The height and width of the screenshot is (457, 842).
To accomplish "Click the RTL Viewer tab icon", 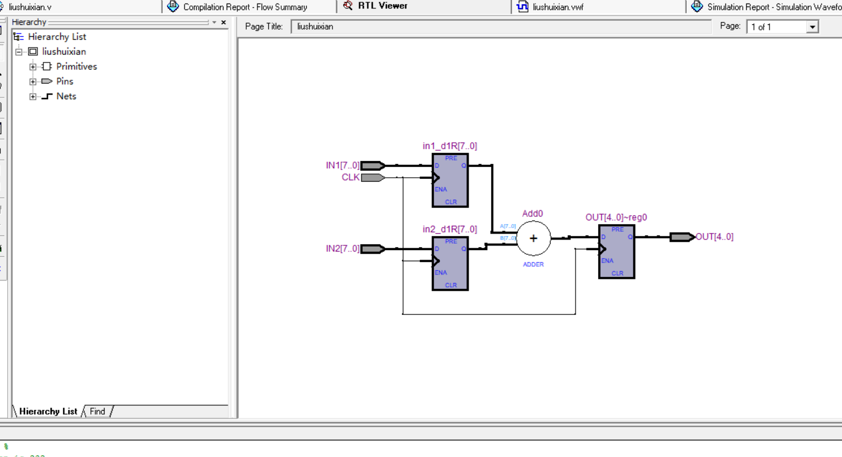I will point(348,6).
